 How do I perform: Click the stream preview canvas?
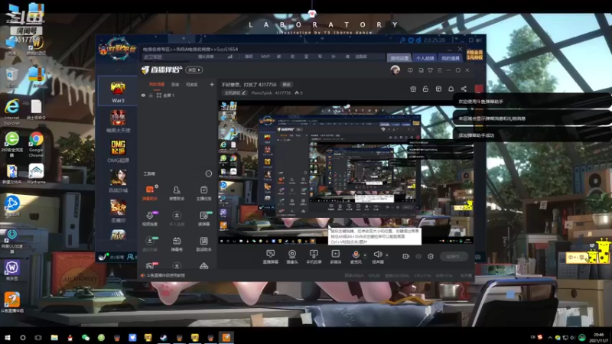(346, 173)
